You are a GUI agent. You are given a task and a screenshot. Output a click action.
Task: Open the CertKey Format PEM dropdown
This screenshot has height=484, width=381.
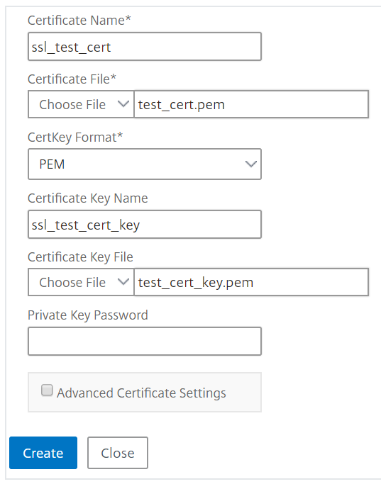145,164
